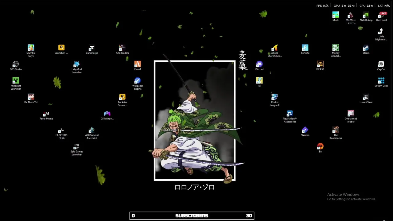Screen dimensions: 393x221
Task: Select The Bonerooms icon
Action: click(x=336, y=133)
